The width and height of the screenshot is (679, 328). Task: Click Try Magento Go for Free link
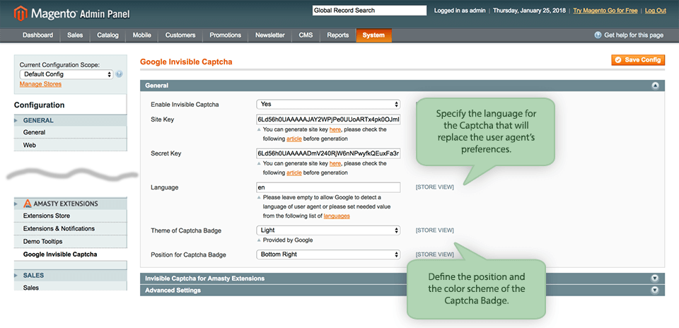point(605,11)
